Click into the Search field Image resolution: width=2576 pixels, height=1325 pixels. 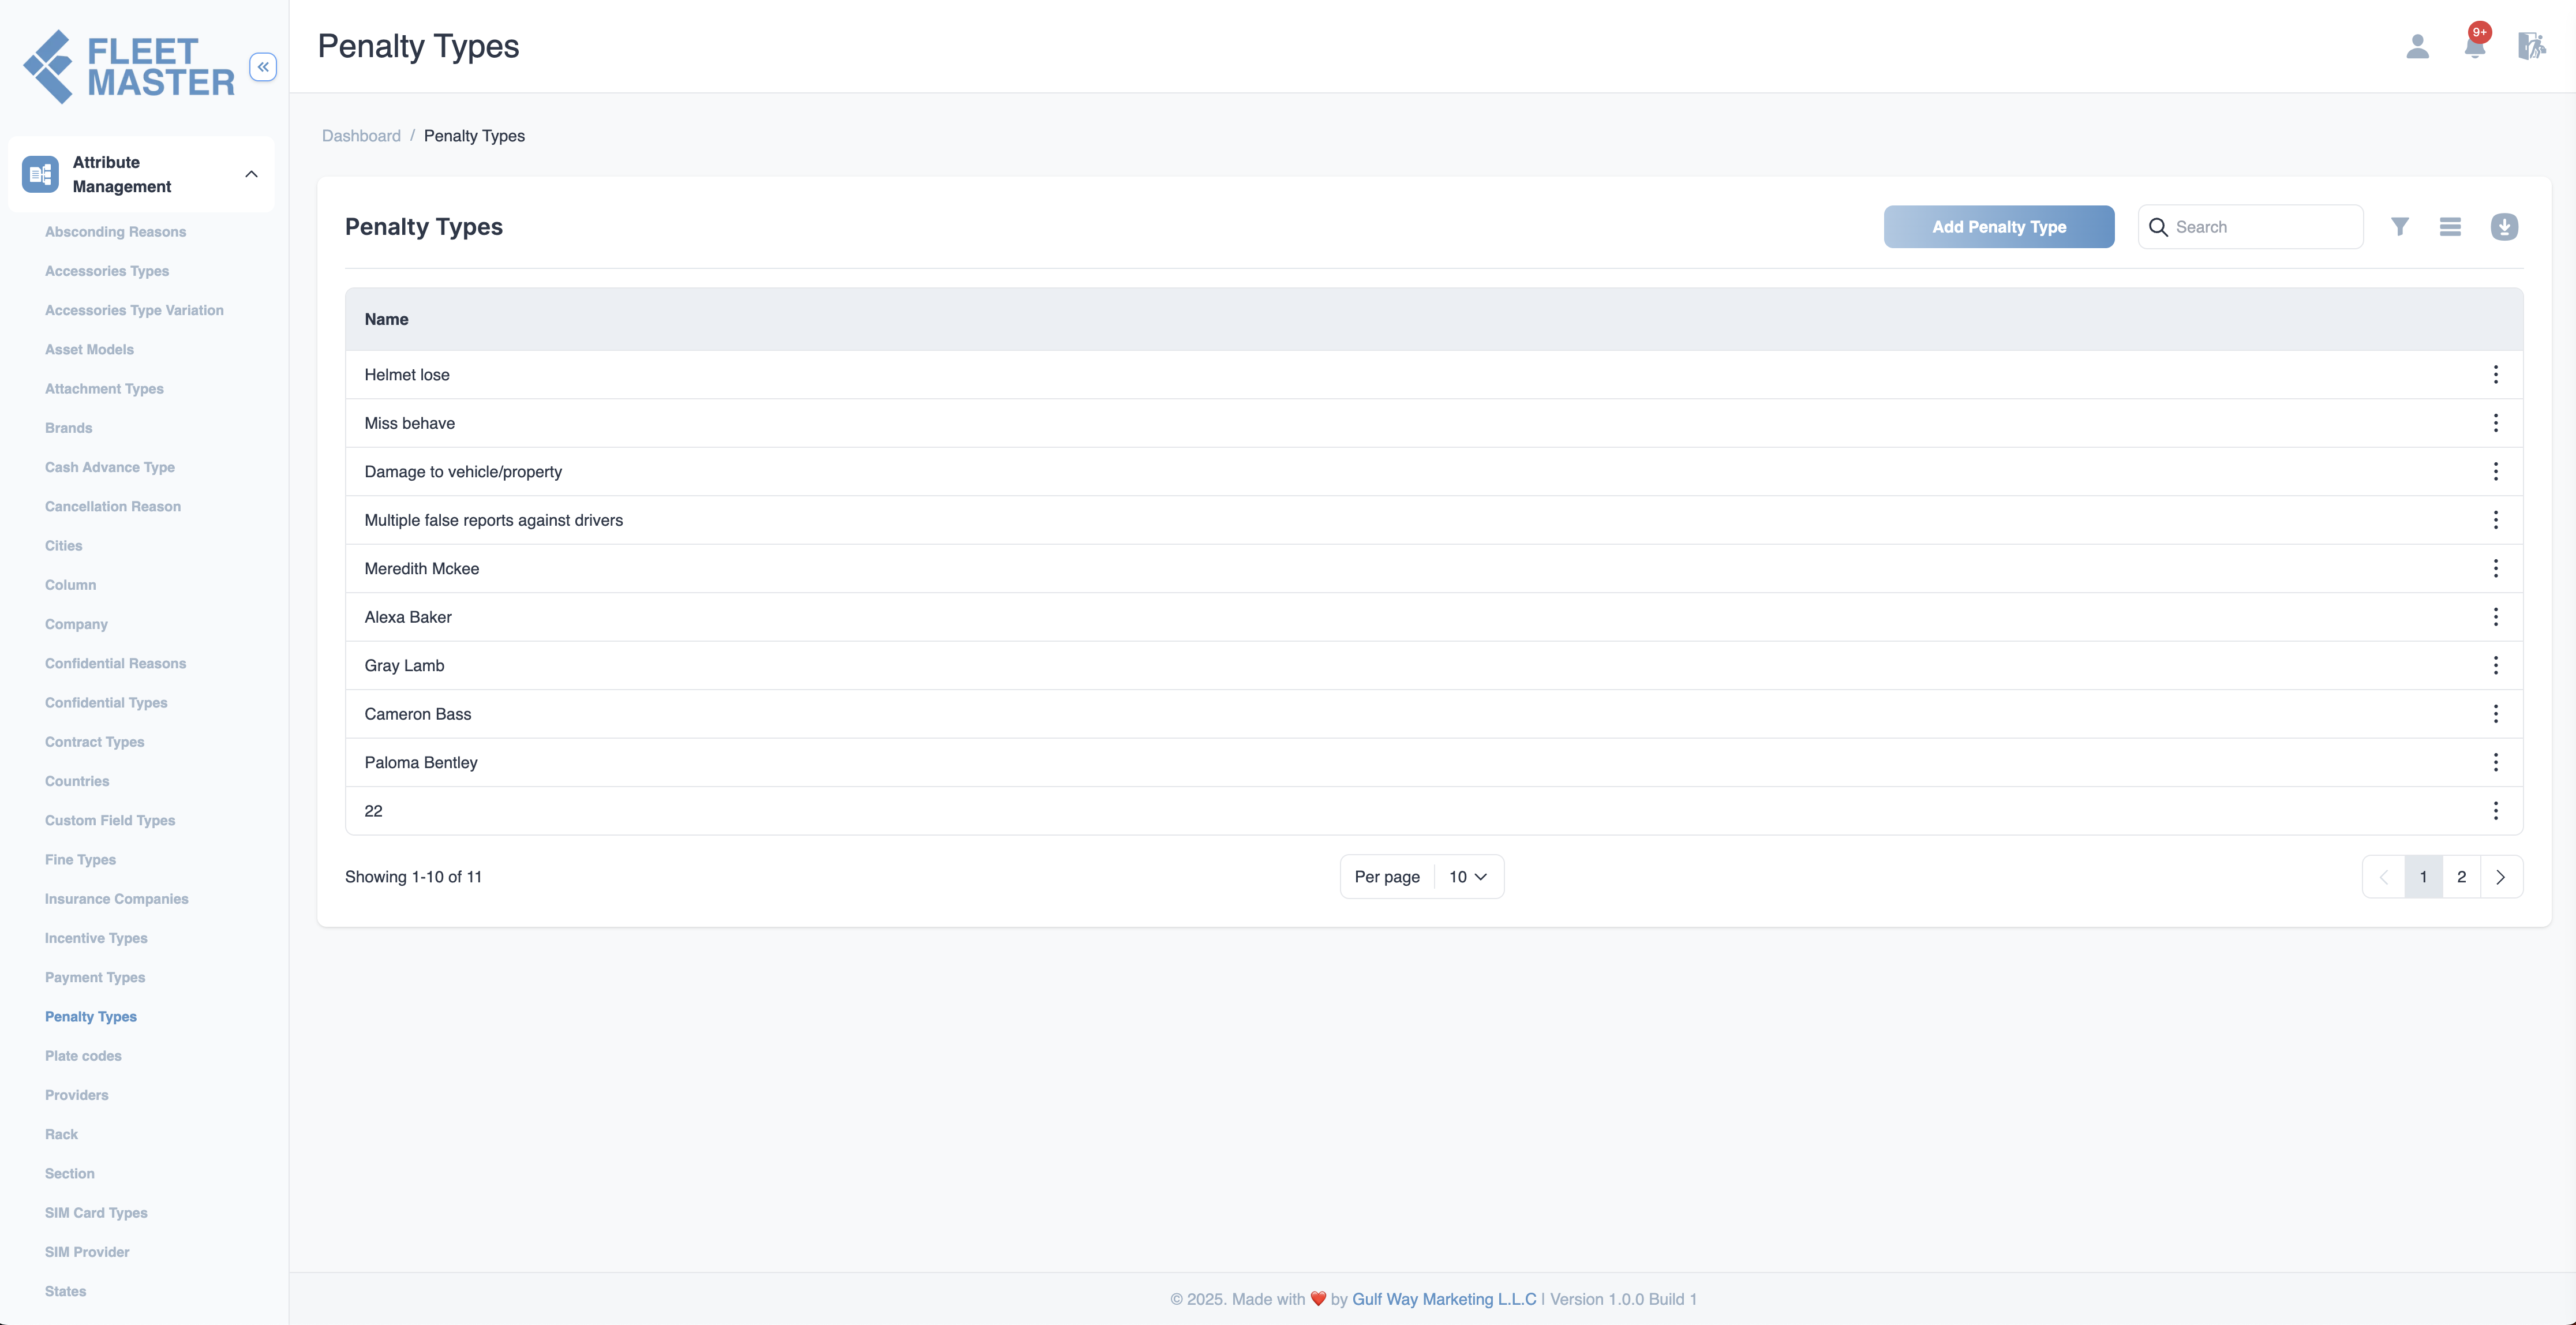coord(2250,227)
